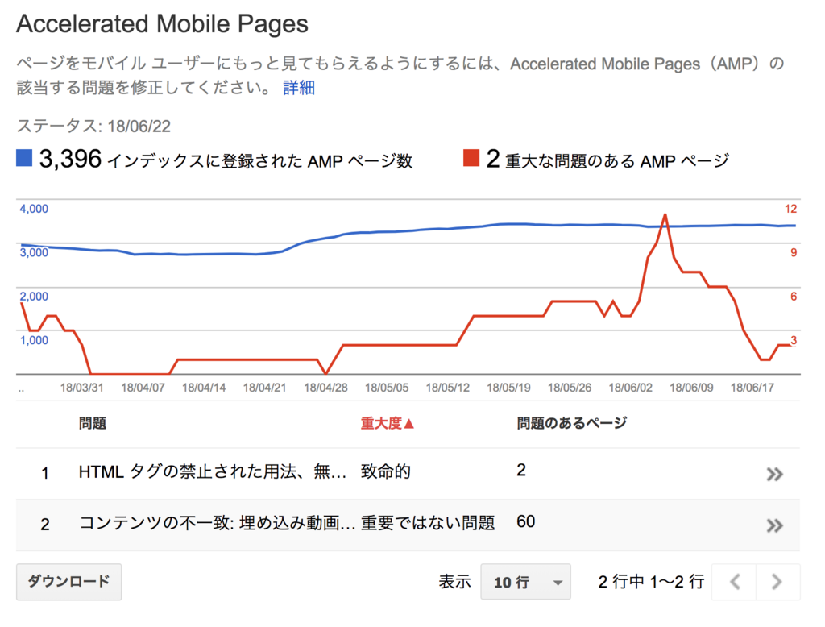Open the 詳細 details link
The width and height of the screenshot is (825, 627).
(x=299, y=87)
